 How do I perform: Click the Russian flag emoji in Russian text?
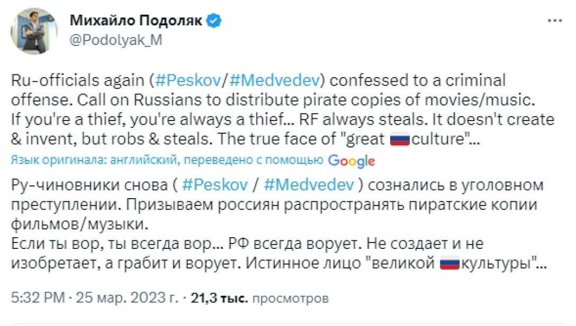coord(451,263)
